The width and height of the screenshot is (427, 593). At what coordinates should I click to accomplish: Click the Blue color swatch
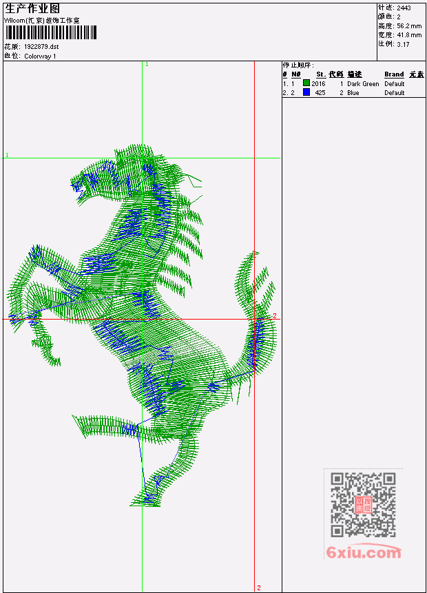coord(306,92)
